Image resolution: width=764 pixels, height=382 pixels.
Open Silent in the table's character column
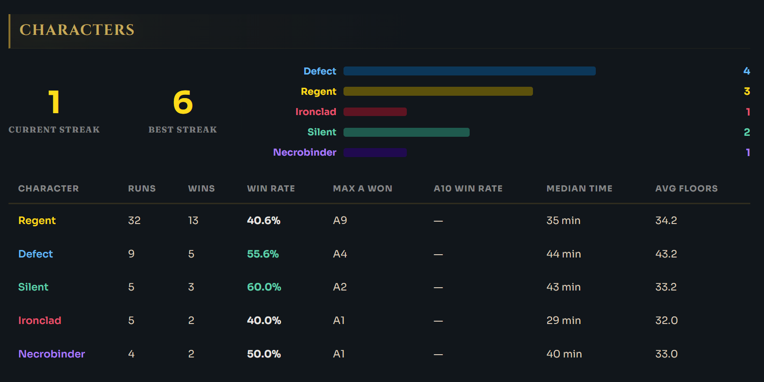click(x=33, y=287)
